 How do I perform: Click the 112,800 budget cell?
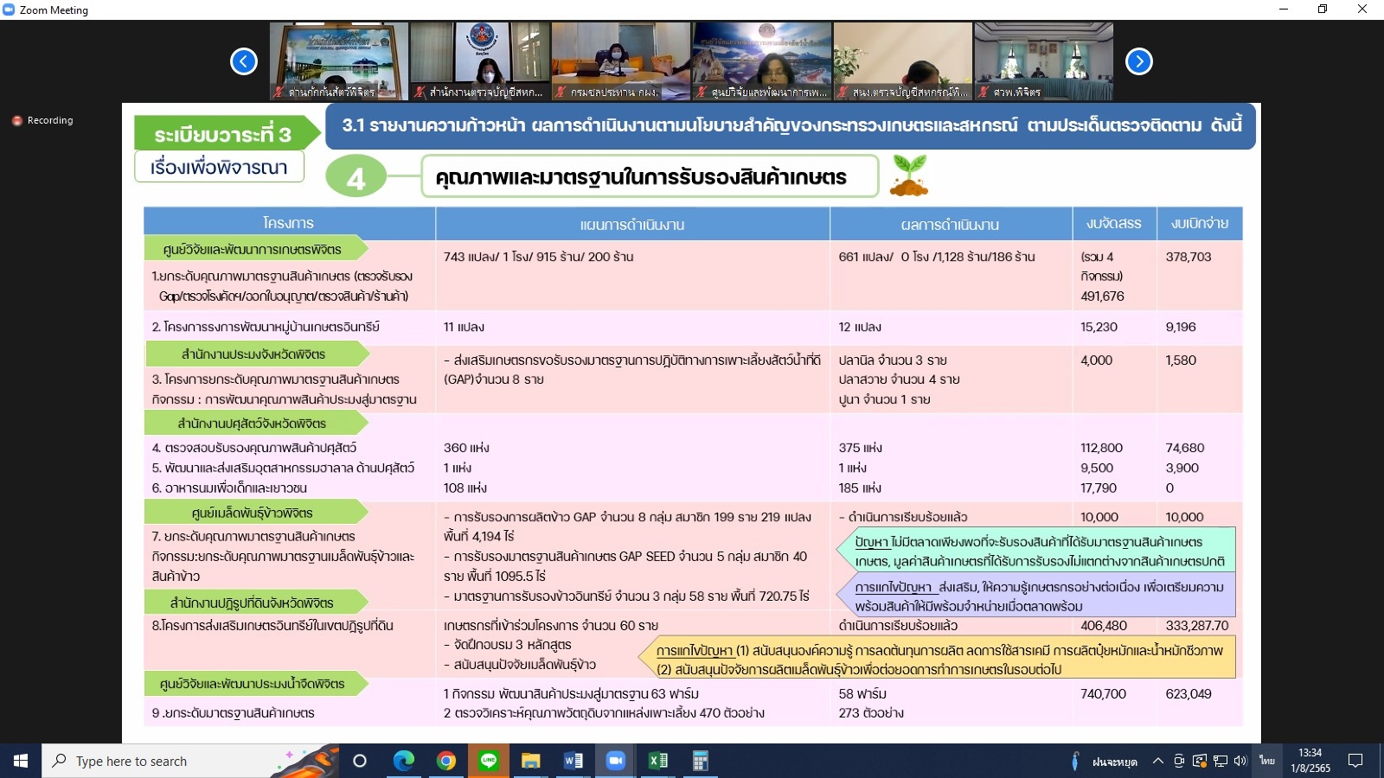(1101, 448)
